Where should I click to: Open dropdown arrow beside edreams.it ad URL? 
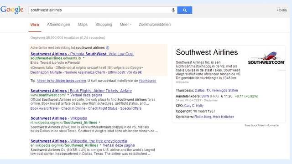pyautogui.click(x=83, y=58)
